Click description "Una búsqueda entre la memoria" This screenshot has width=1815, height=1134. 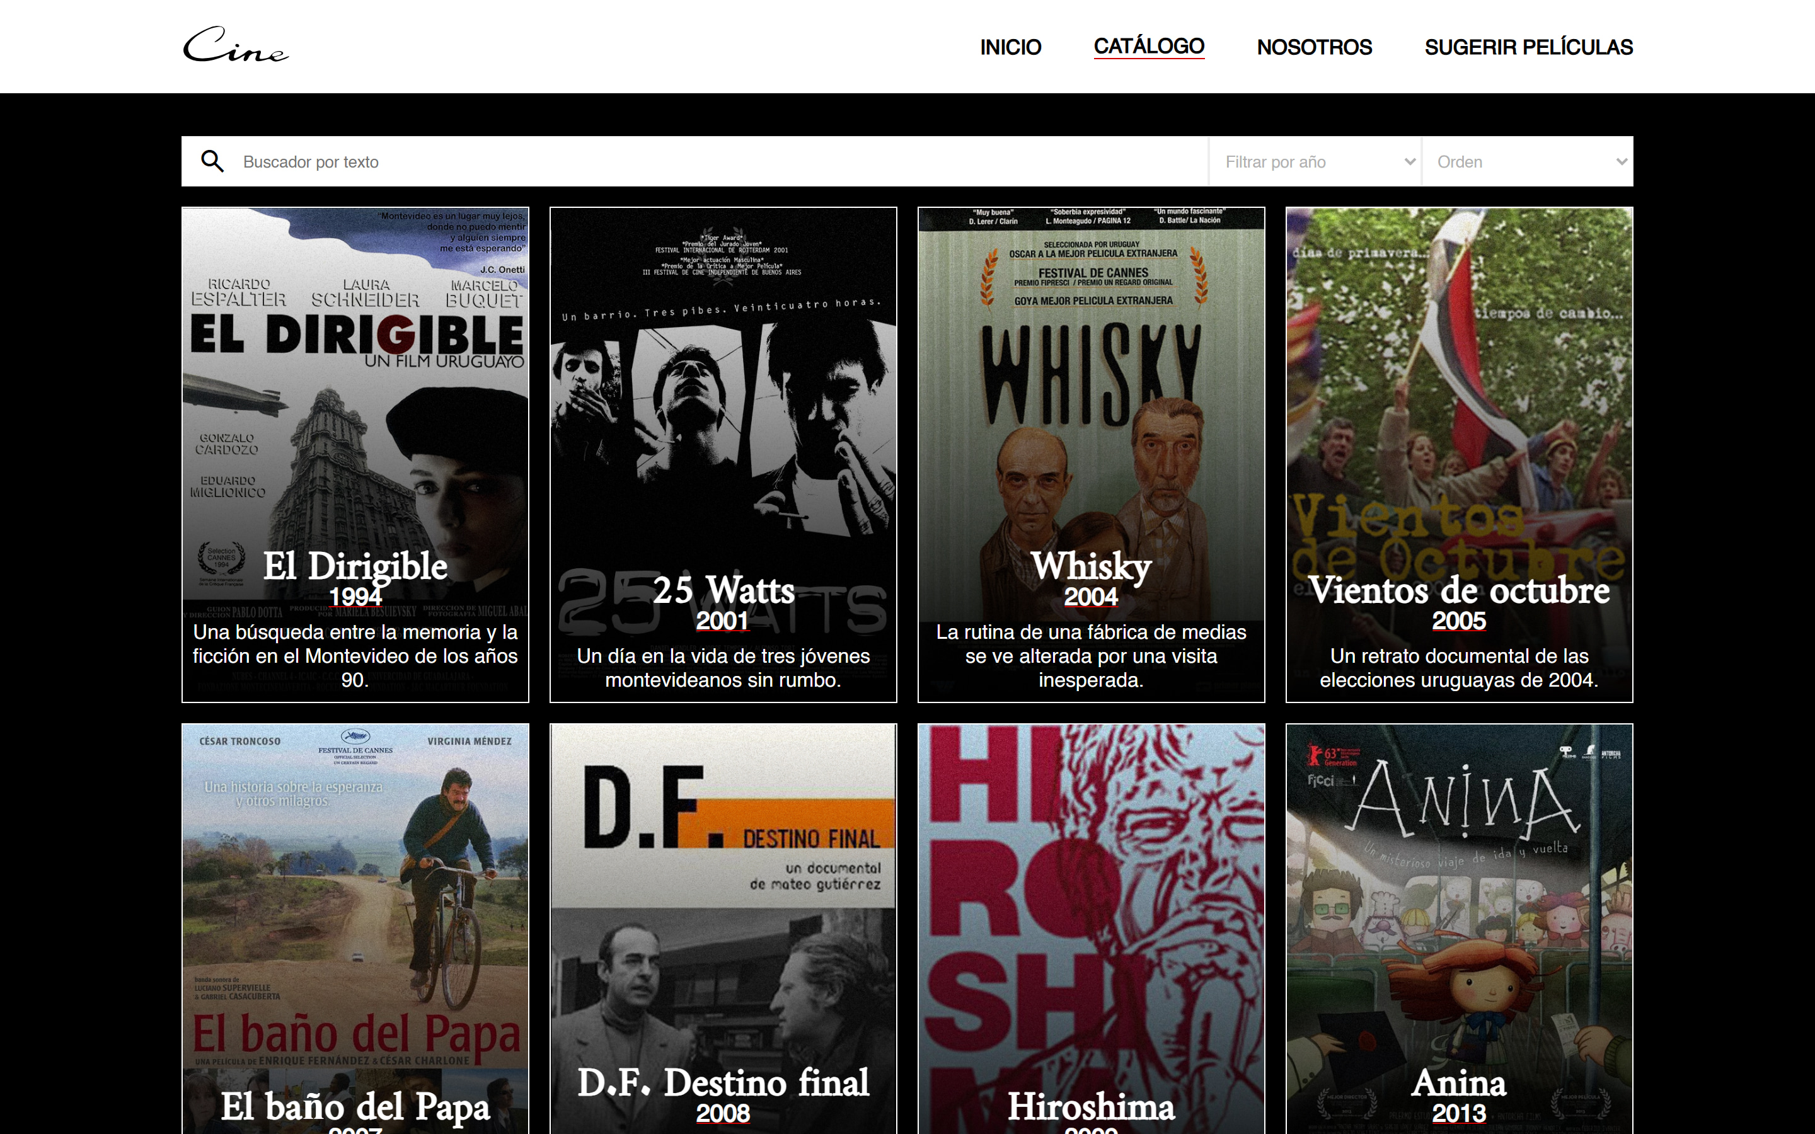point(355,656)
